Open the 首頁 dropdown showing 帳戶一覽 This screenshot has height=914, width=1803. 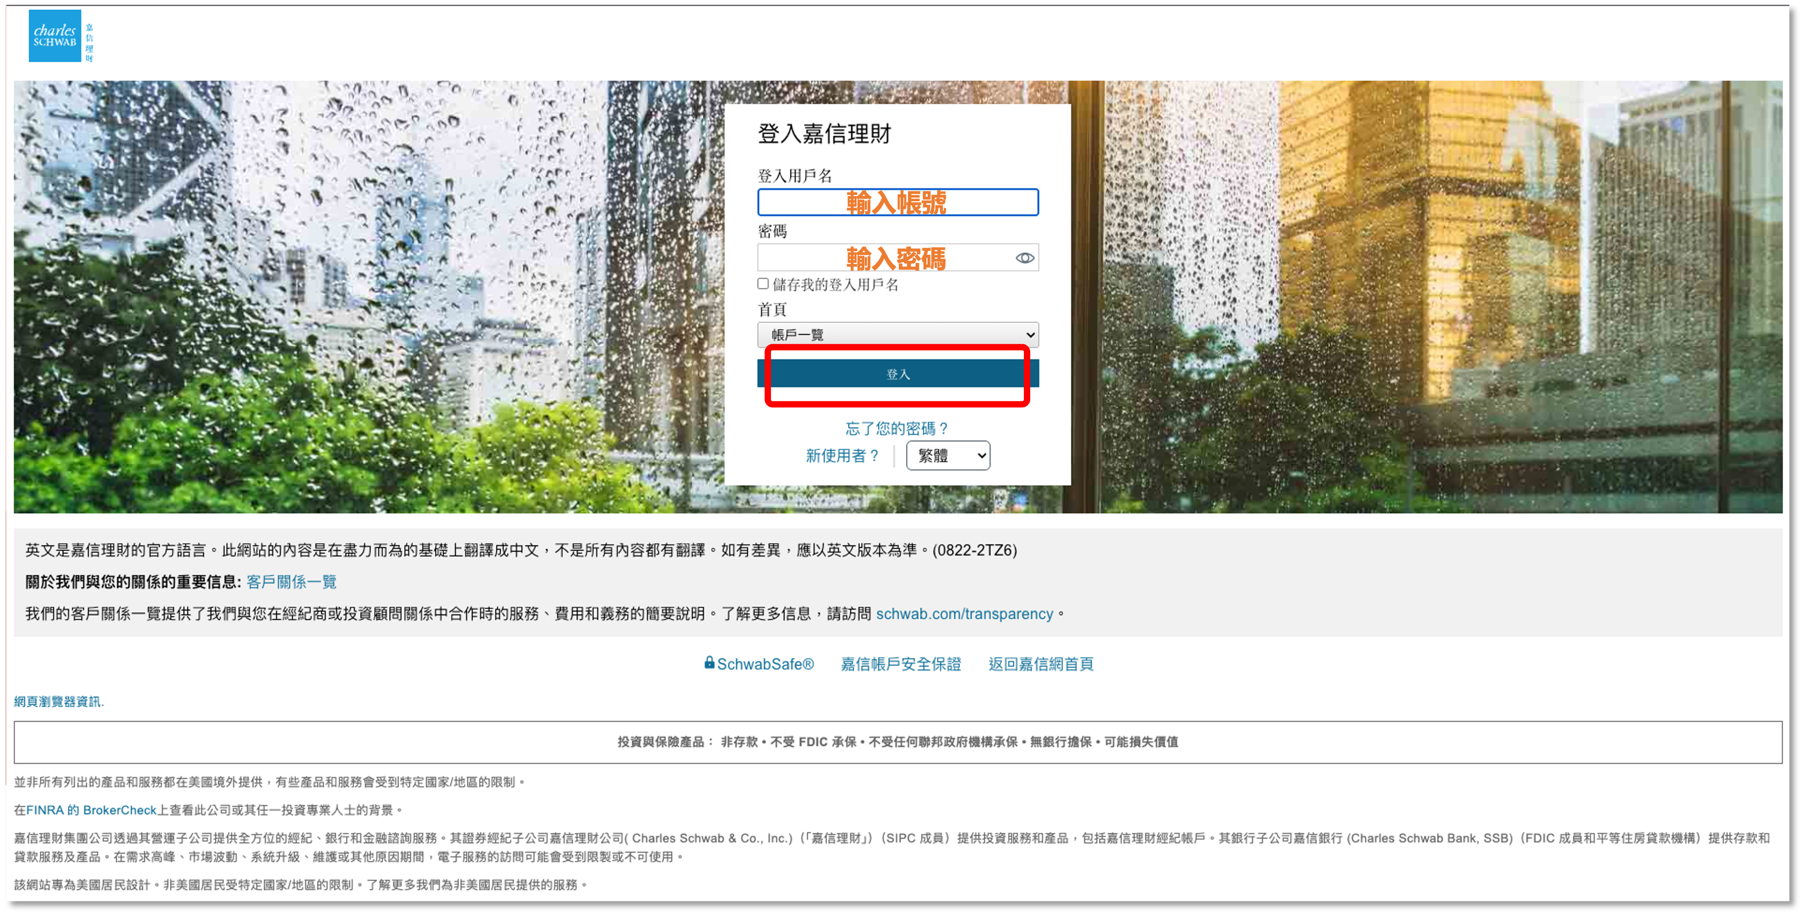pos(898,334)
